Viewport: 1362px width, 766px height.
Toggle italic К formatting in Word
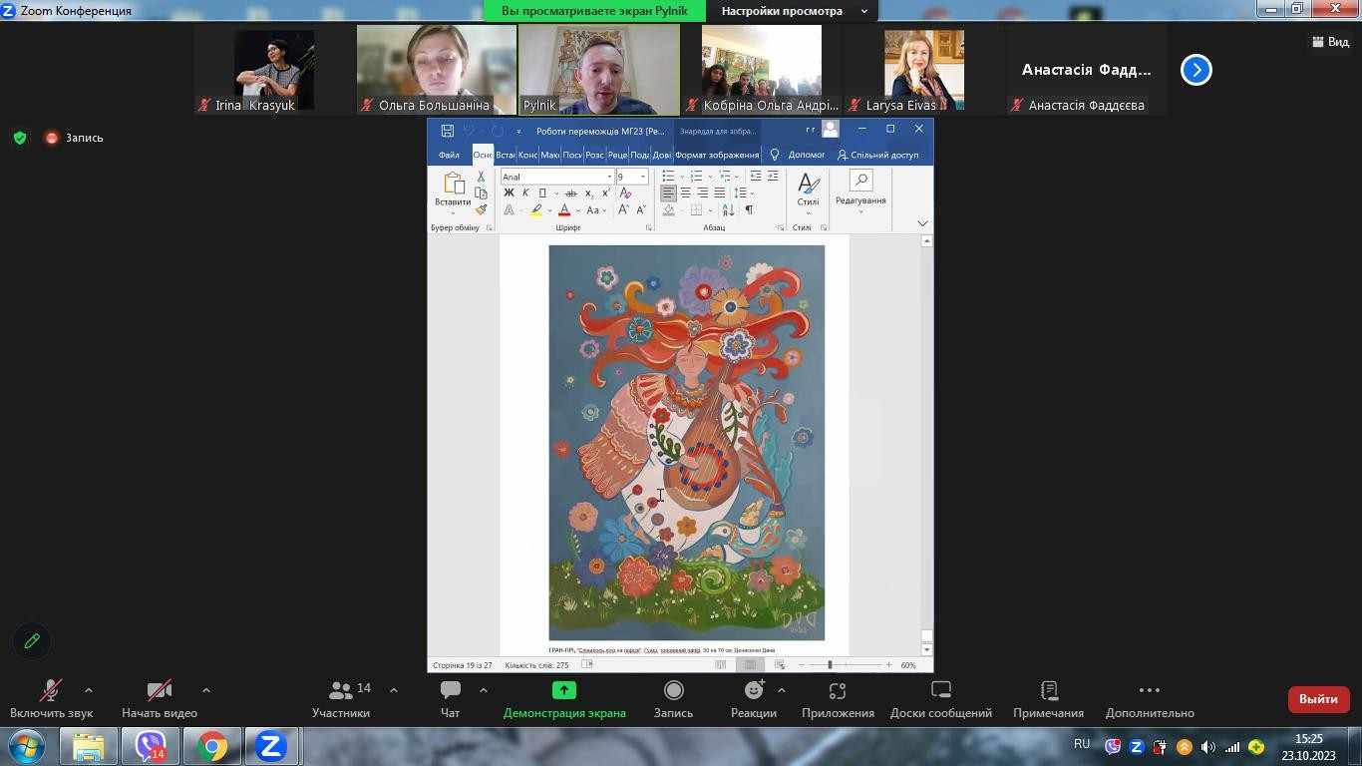pos(525,193)
